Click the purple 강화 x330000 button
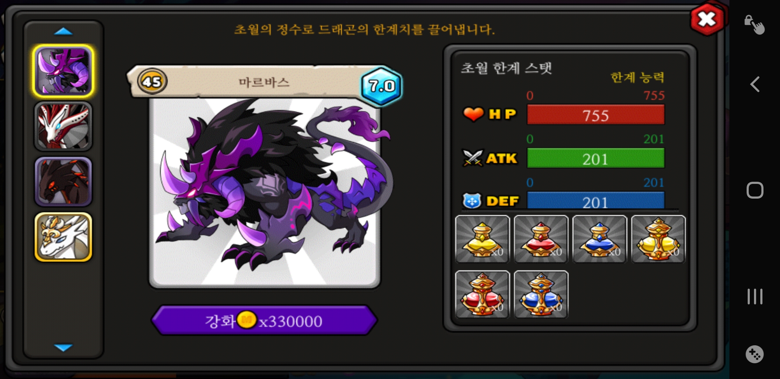Viewport: 780px width, 379px height. (x=264, y=320)
